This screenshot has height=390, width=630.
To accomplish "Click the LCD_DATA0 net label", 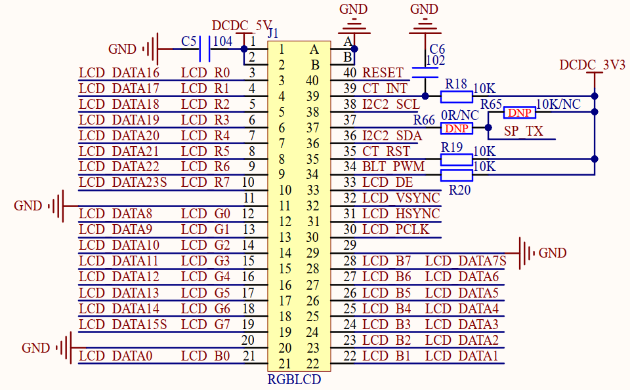I will 115,356.
